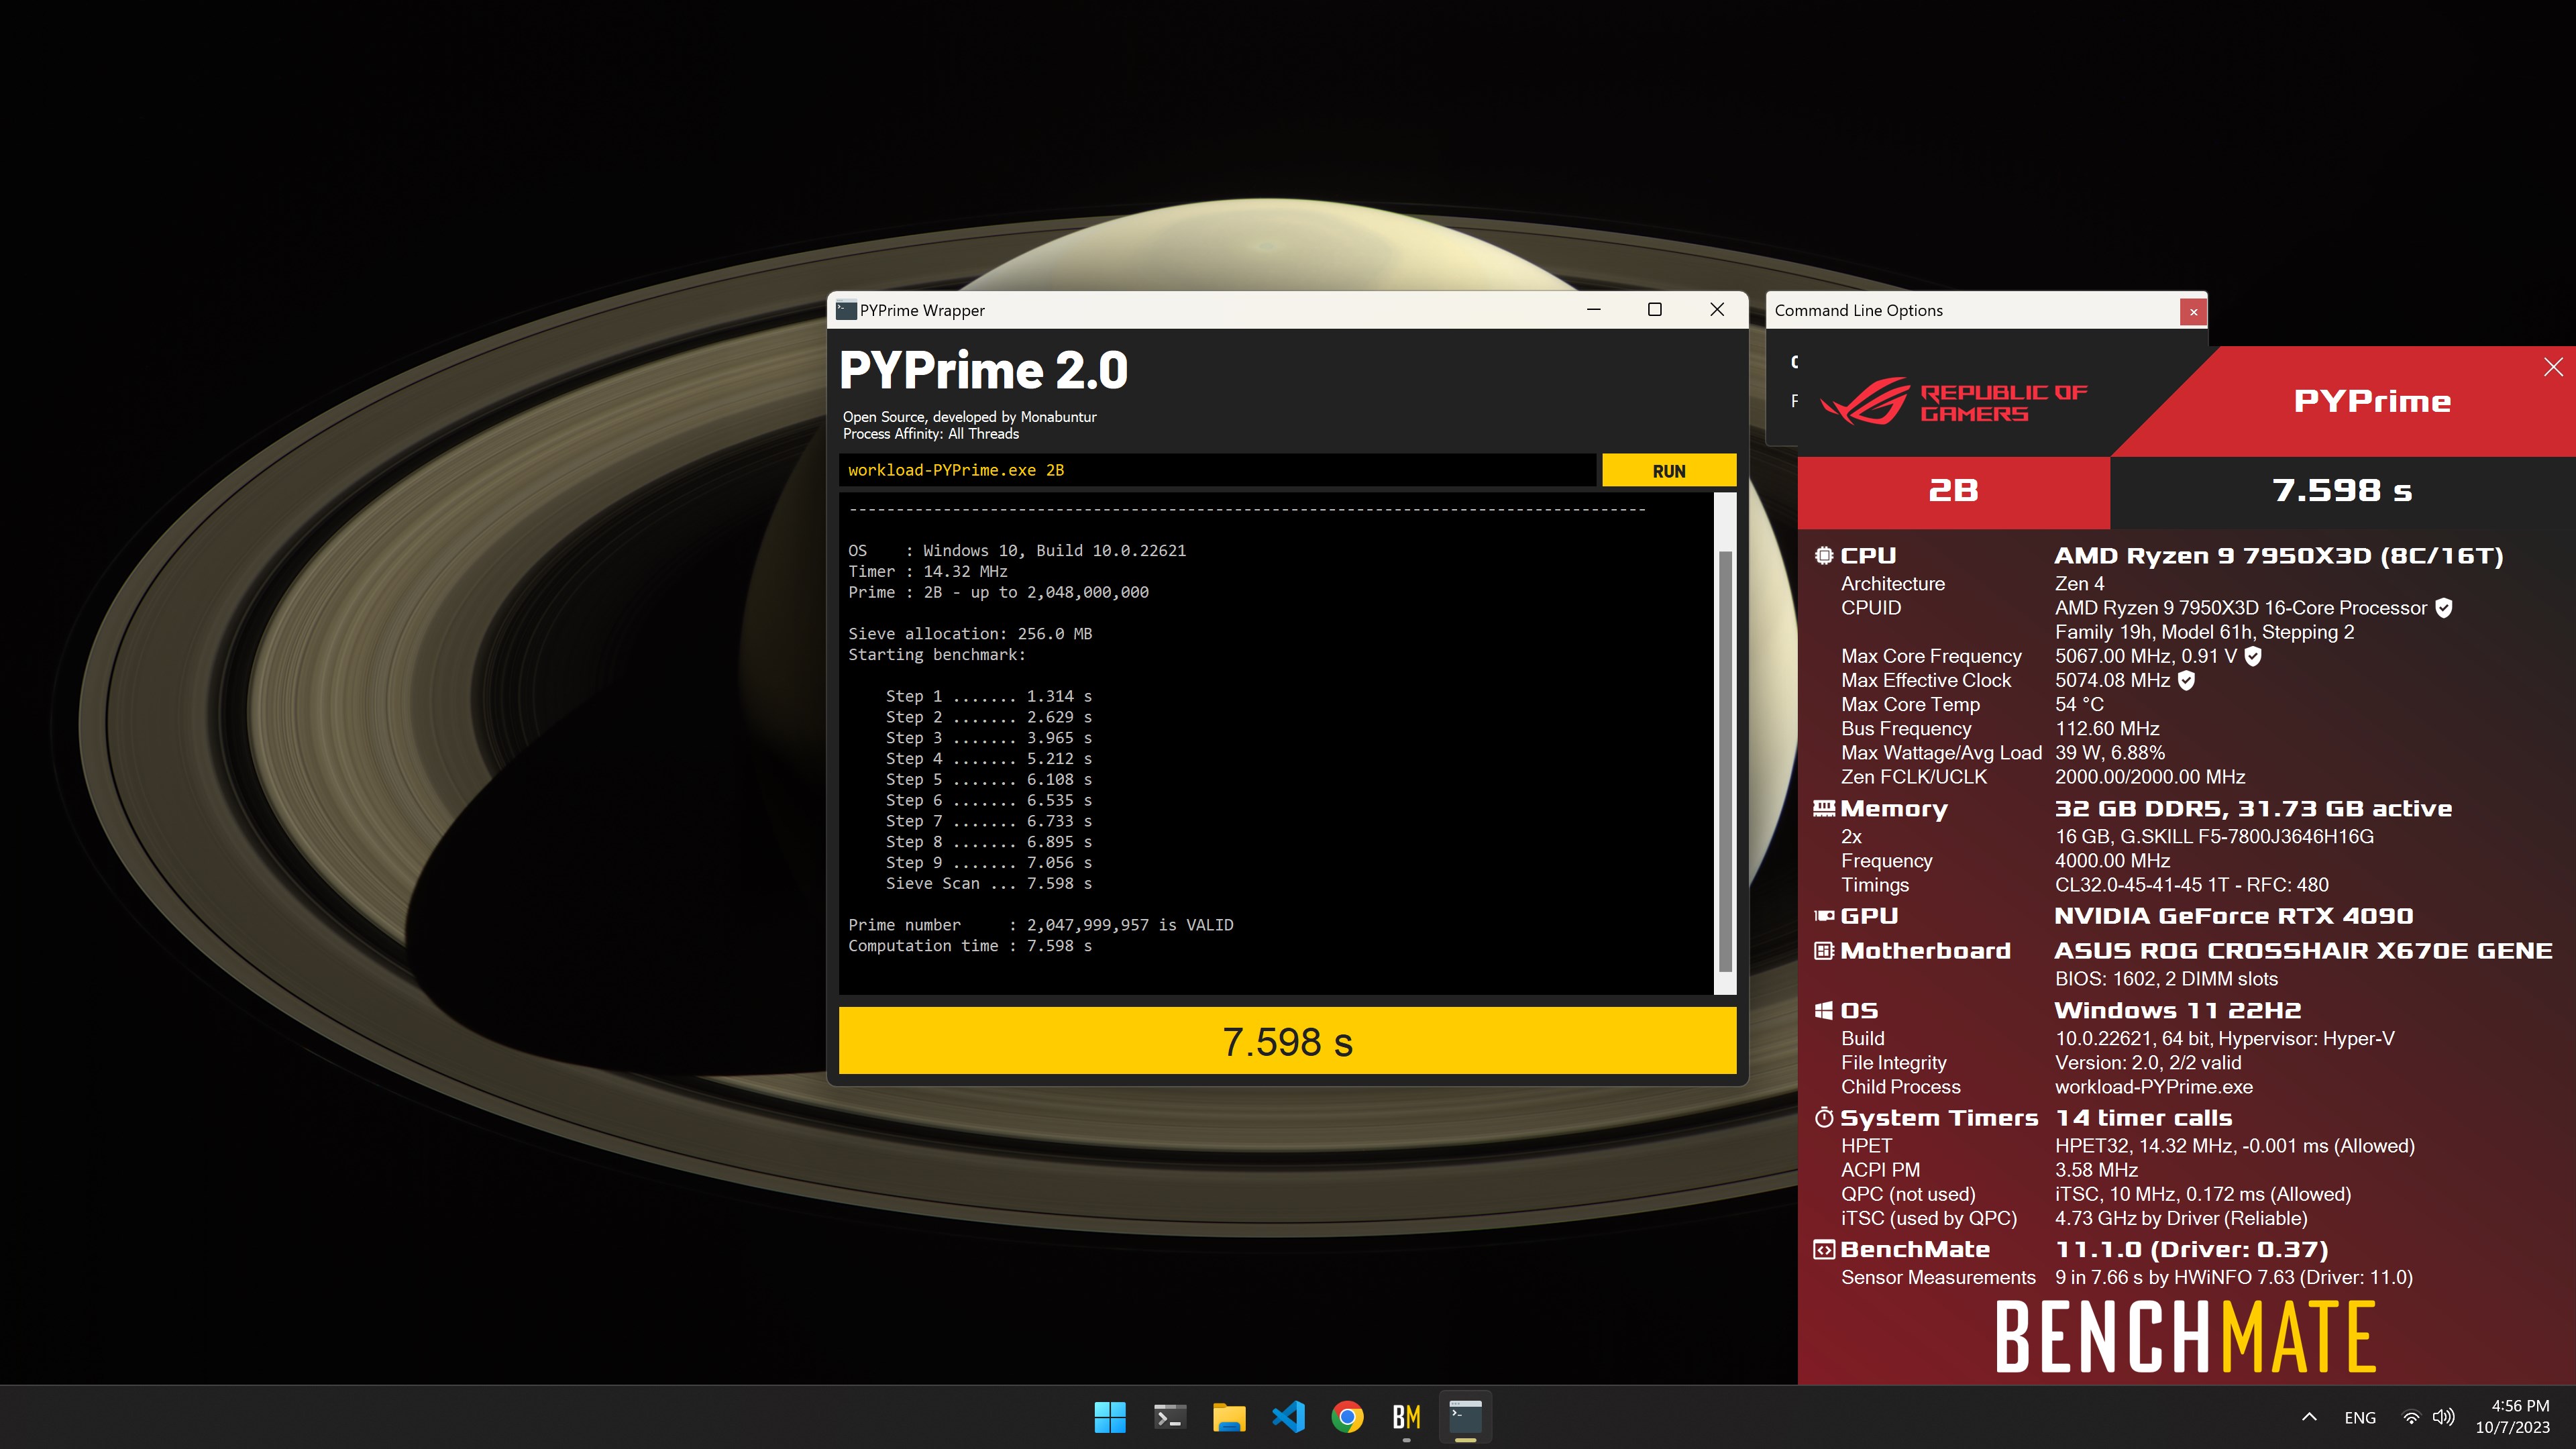2576x1449 pixels.
Task: Close the BenchMate result panel with X
Action: click(x=2553, y=367)
